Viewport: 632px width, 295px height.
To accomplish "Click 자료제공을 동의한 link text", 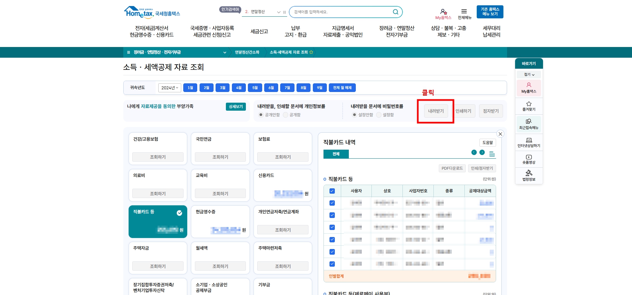I will pos(158,106).
